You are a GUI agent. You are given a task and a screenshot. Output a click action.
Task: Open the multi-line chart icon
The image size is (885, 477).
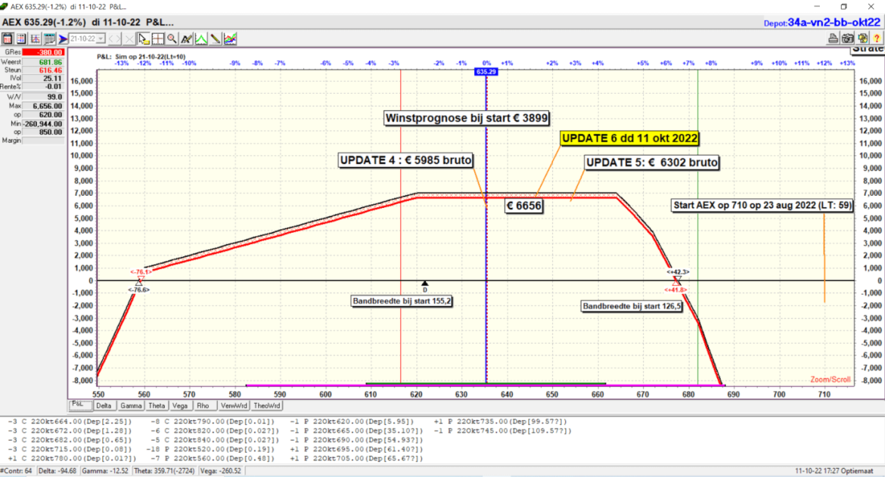(230, 39)
